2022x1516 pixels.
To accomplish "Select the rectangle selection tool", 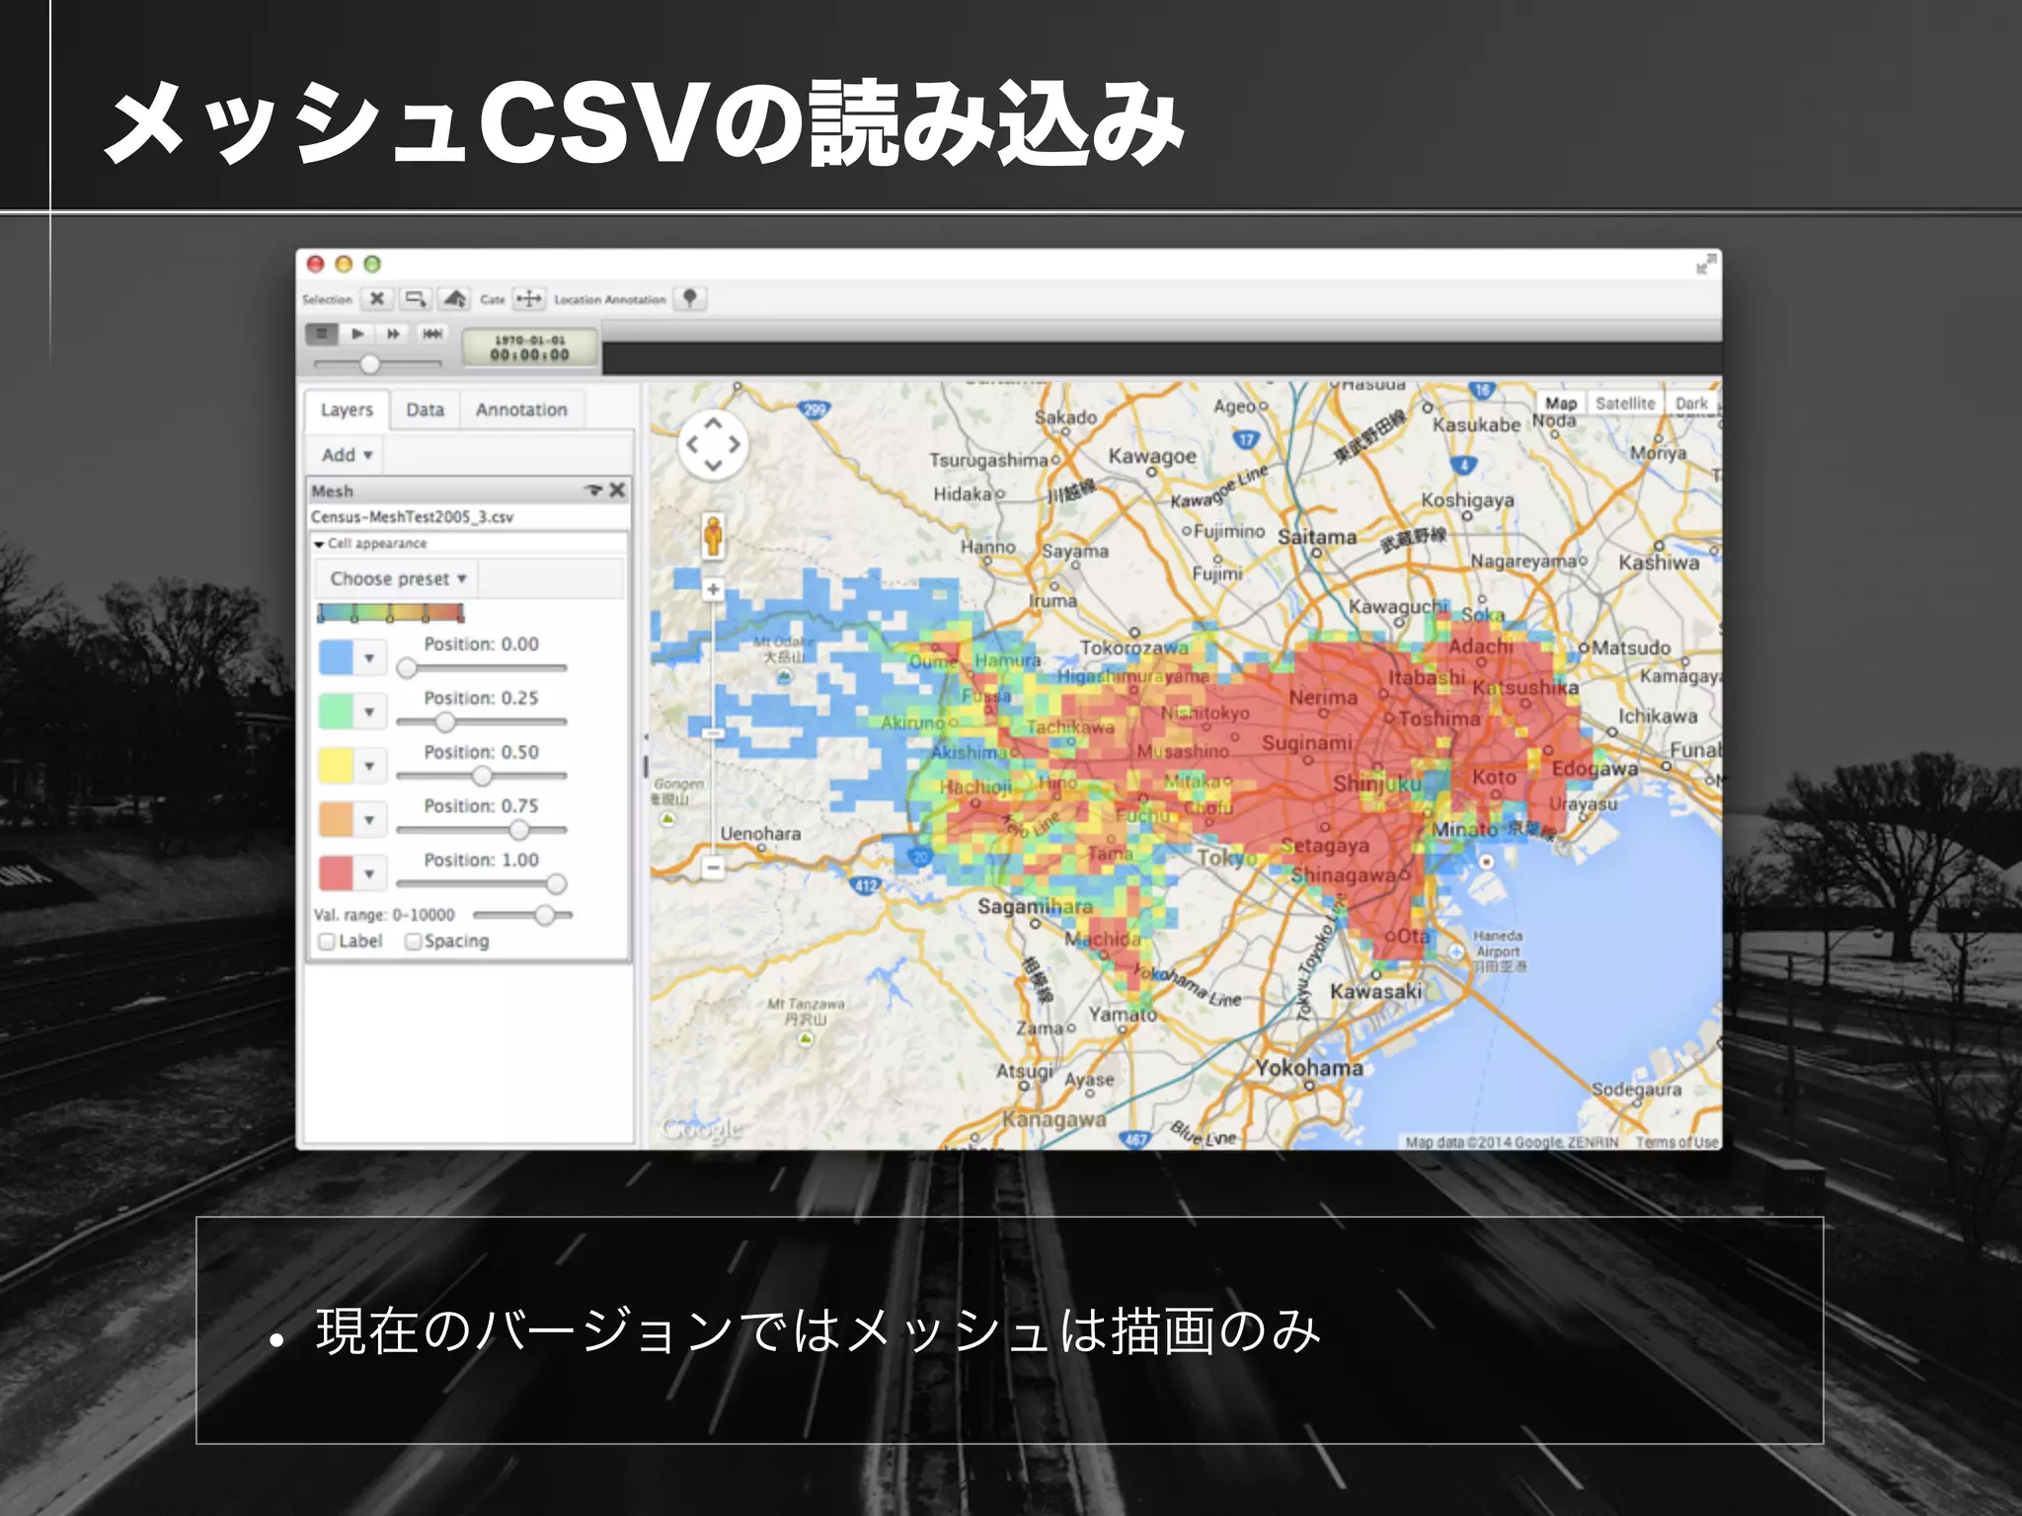I will coord(416,298).
